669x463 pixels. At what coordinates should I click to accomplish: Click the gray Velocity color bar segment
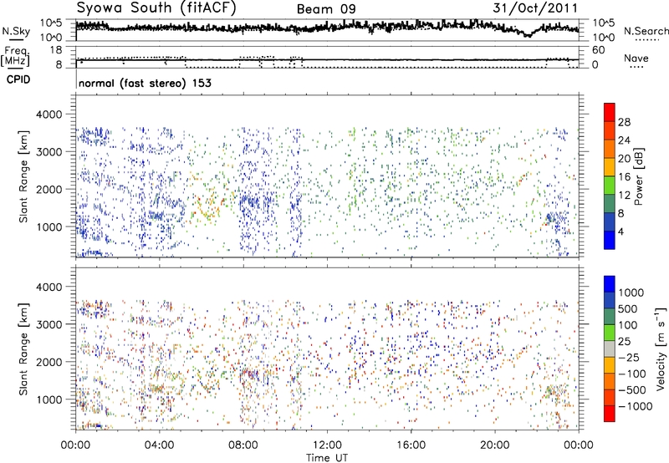tap(610, 349)
